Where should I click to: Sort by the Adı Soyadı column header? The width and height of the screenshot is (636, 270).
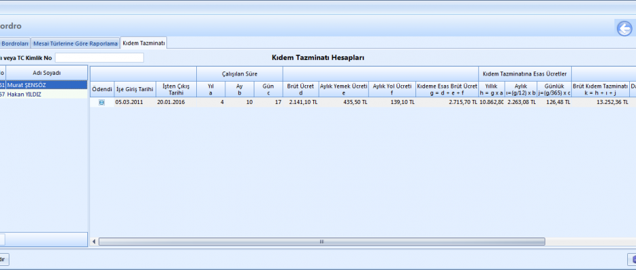click(x=47, y=73)
